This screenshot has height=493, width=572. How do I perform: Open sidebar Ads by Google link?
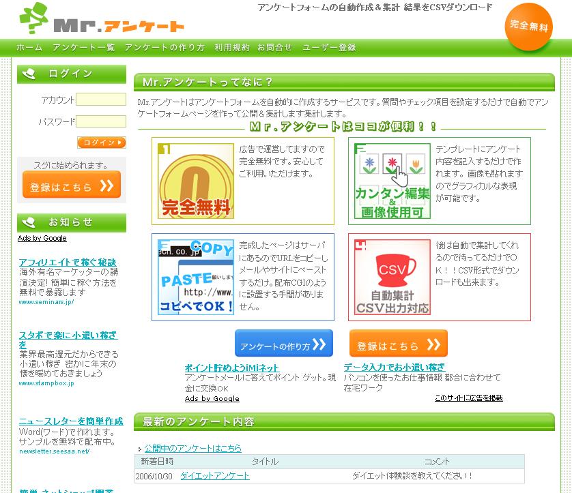tap(42, 238)
